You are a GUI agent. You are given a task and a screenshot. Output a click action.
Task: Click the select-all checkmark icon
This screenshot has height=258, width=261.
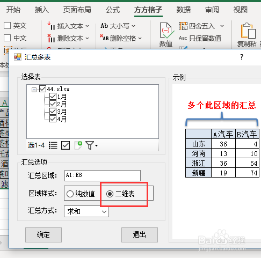(x=66, y=145)
